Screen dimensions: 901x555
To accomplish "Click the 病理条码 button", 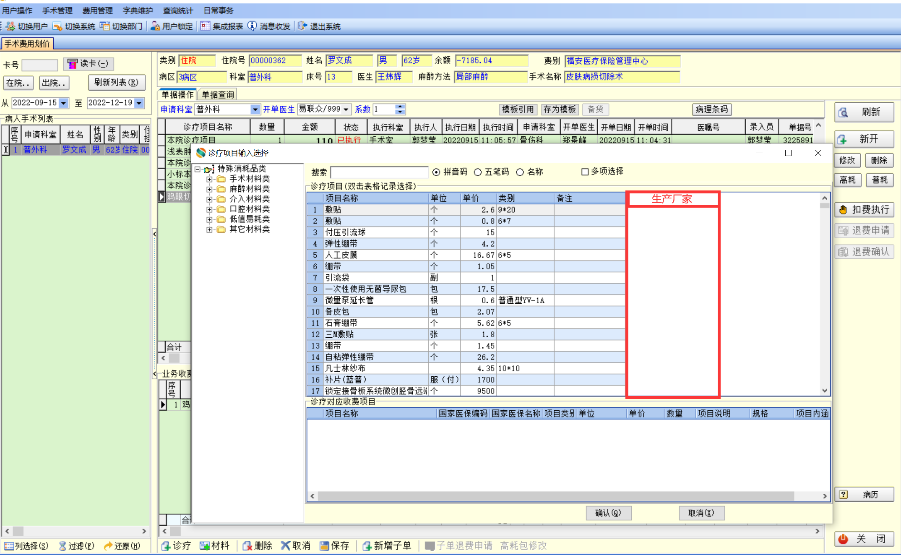I will pyautogui.click(x=712, y=109).
